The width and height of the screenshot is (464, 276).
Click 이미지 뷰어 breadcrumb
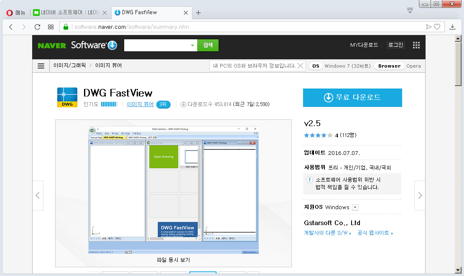[109, 65]
